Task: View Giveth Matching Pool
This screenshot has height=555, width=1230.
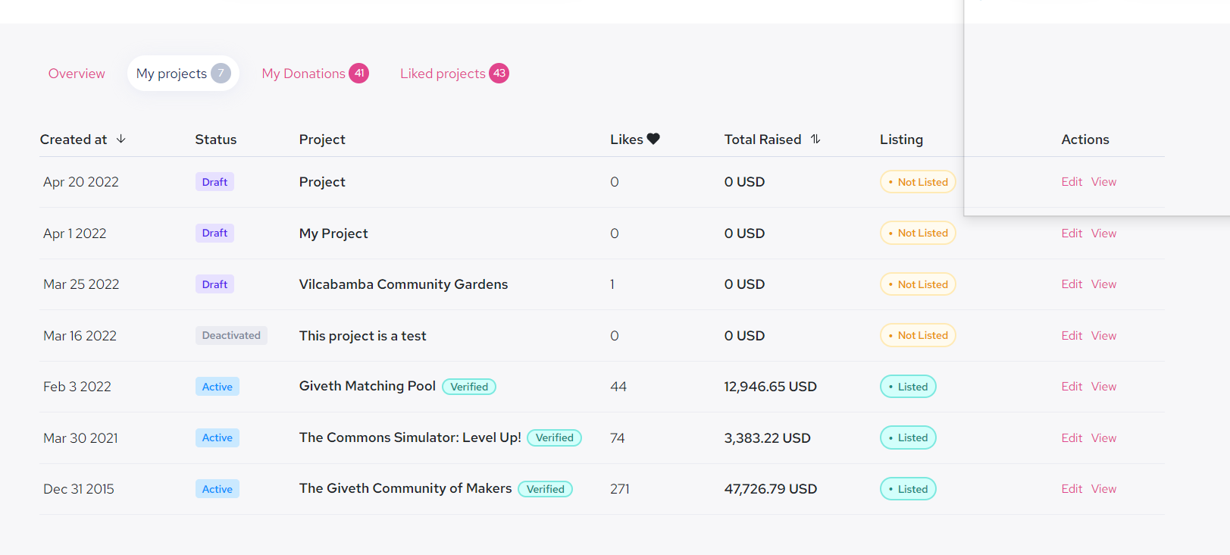Action: tap(1103, 387)
